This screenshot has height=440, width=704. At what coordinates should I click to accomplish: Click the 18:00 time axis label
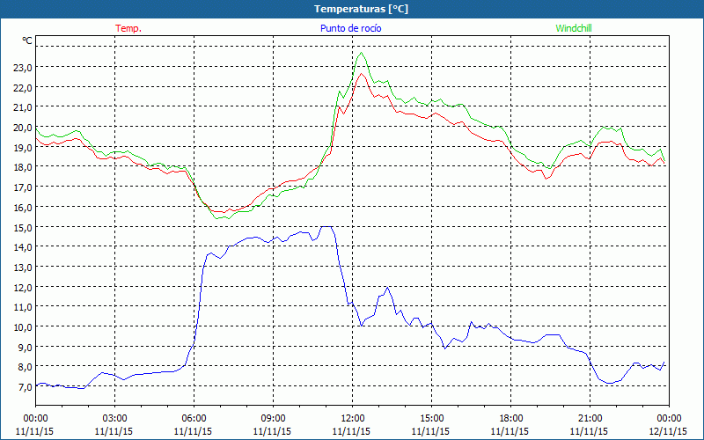pyautogui.click(x=510, y=419)
